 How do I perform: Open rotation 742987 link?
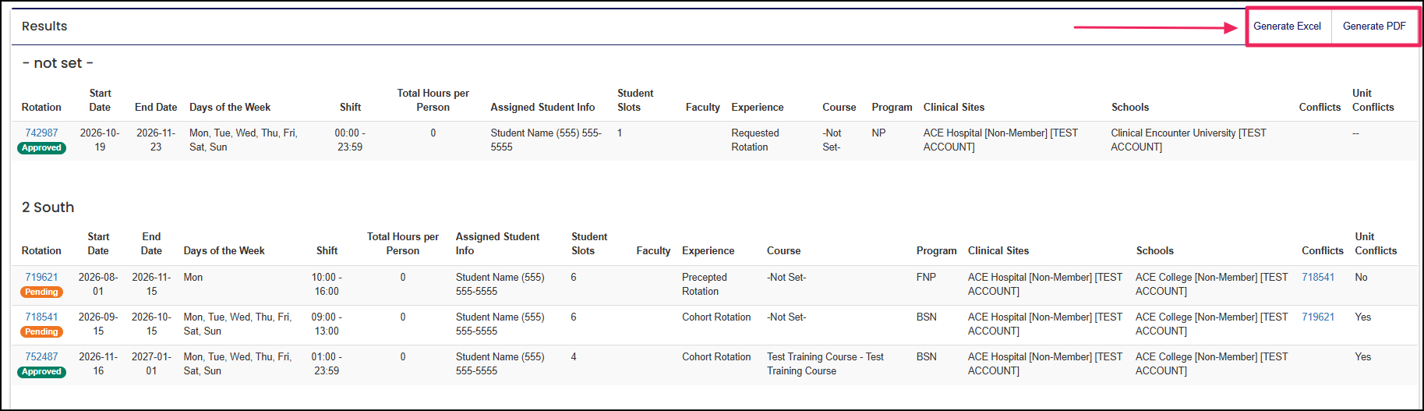click(x=41, y=133)
